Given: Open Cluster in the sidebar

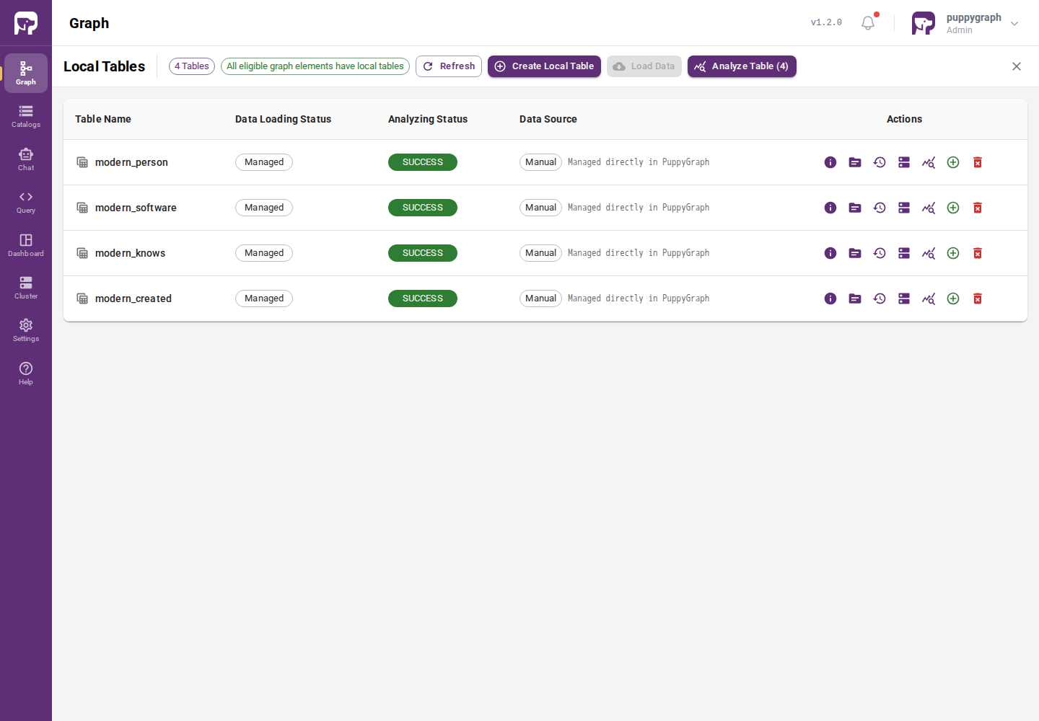Looking at the screenshot, I should (26, 288).
